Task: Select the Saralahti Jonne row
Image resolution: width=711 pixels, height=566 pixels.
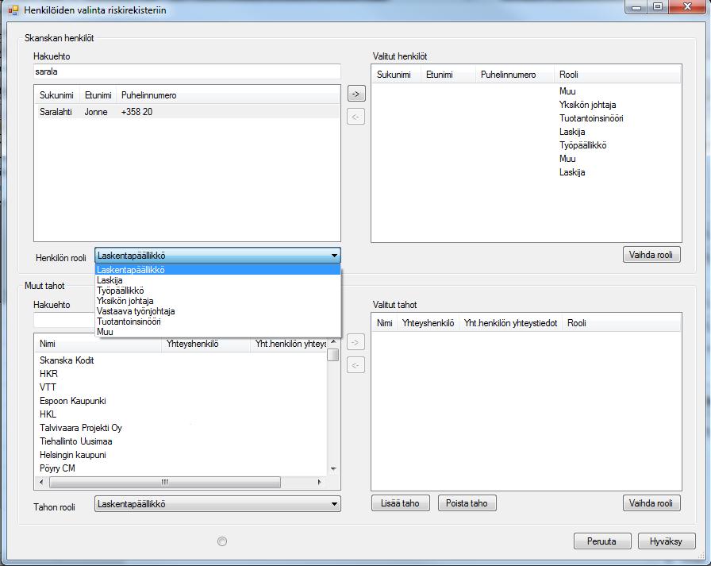Action: [x=186, y=112]
